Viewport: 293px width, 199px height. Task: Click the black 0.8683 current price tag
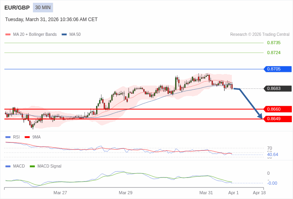[x=278, y=89]
